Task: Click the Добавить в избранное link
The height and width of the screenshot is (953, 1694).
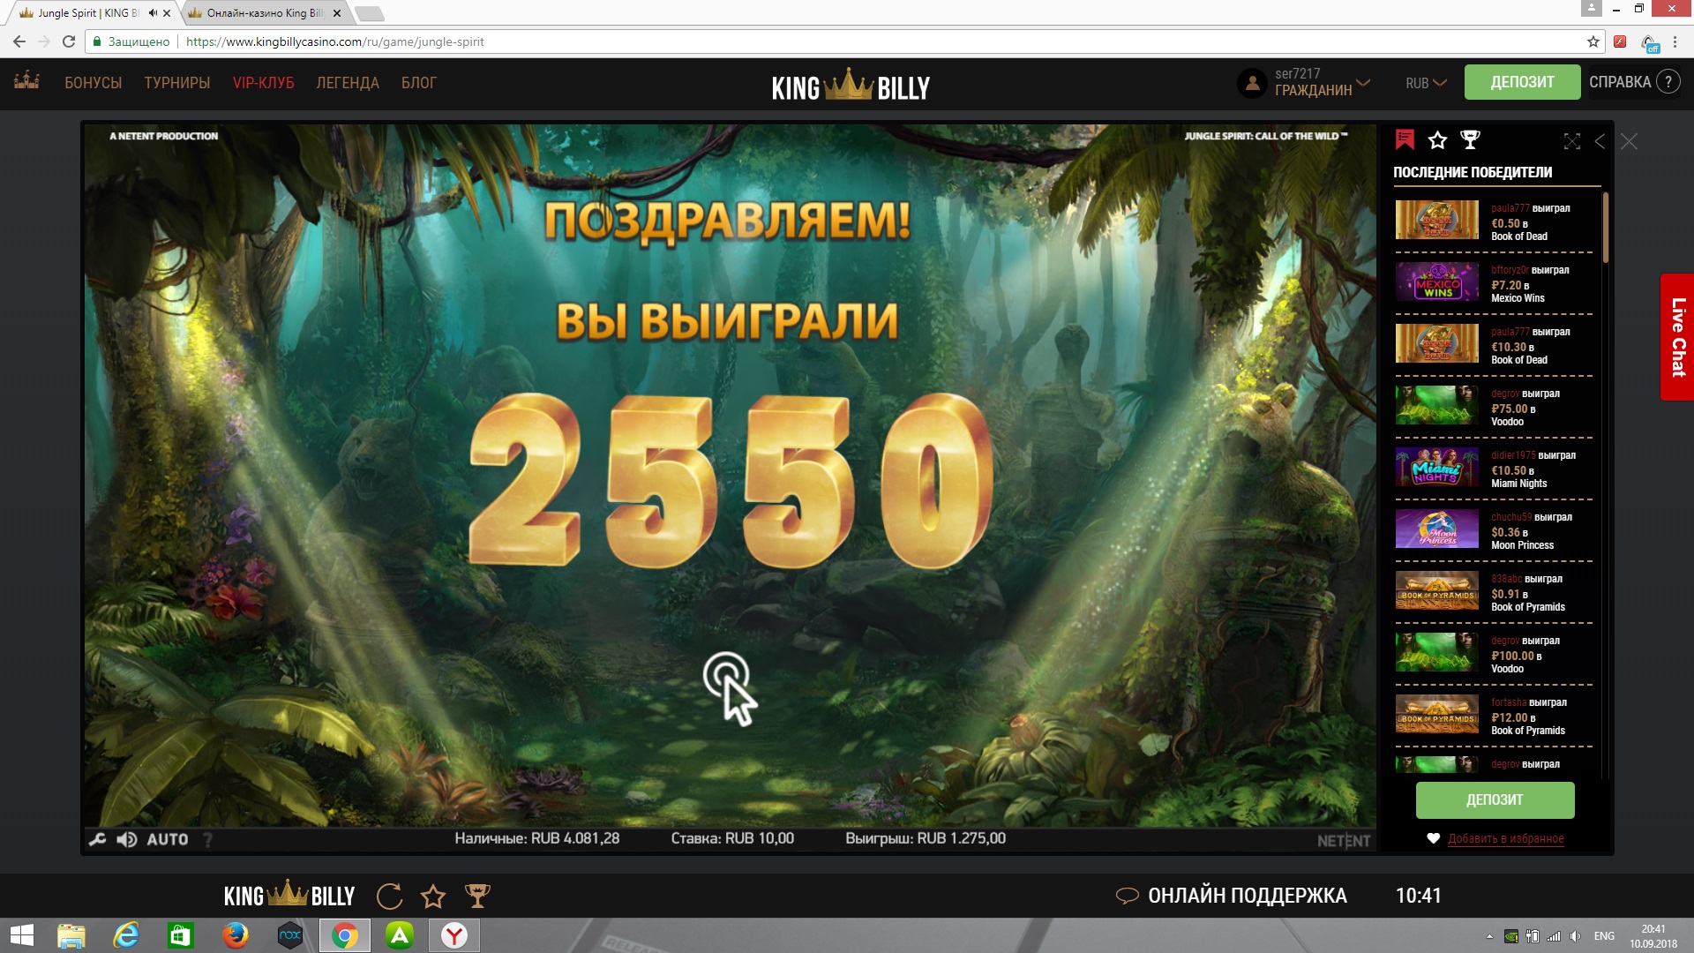Action: coord(1505,838)
